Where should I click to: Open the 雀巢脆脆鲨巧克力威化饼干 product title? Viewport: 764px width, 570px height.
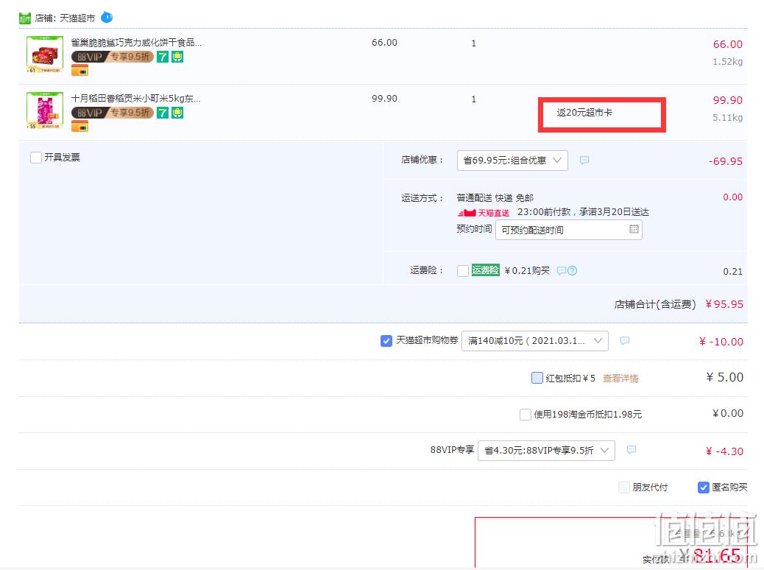pos(136,43)
